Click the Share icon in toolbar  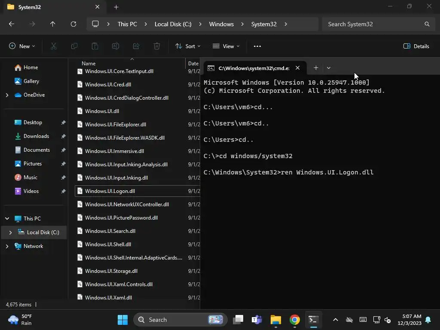(136, 46)
